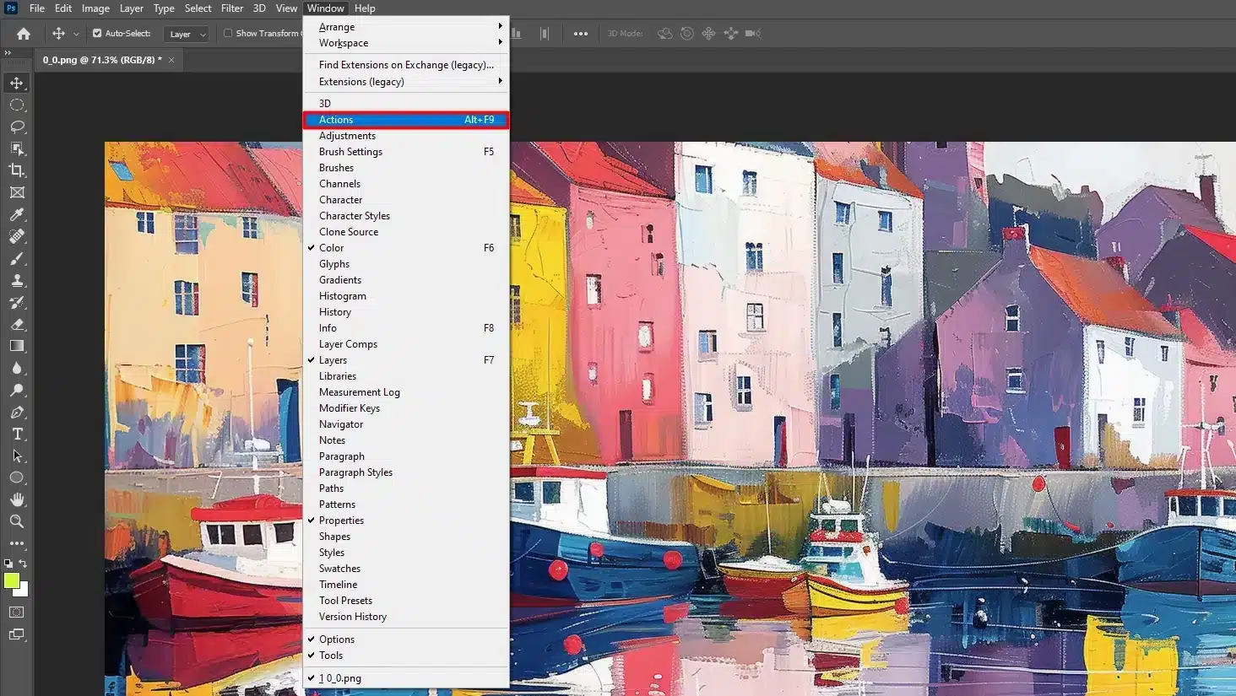Close the 0_0.png document tab
Viewport: 1236px width, 696px height.
171,60
